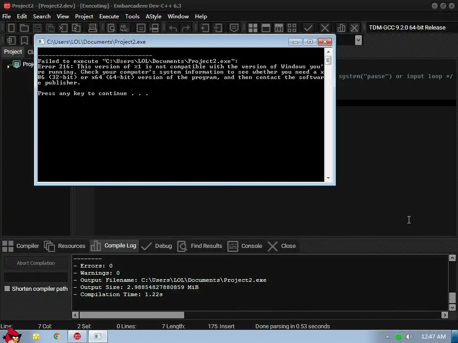Open the Execute menu
Viewport: 458px width, 343px height.
(x=109, y=17)
